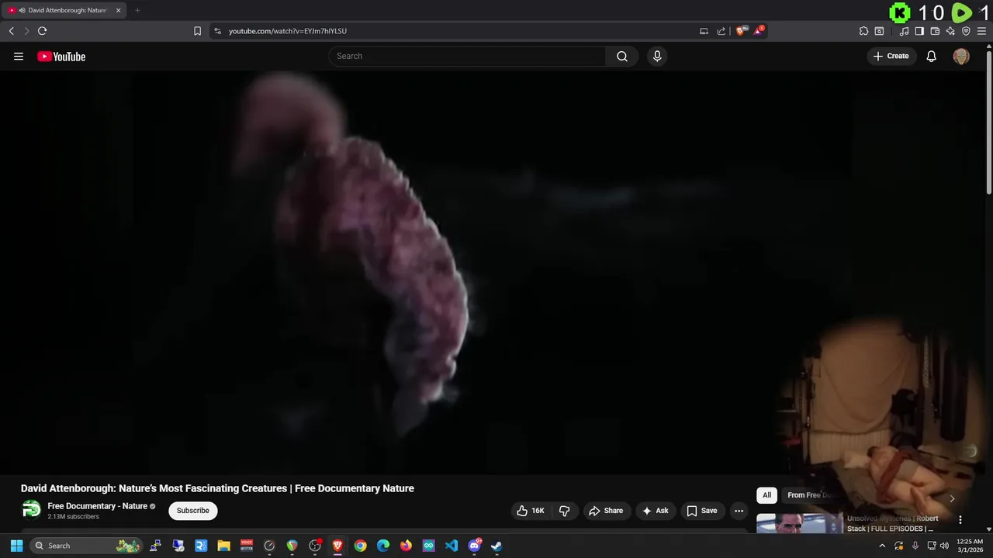Click the search magnifier button
Image resolution: width=993 pixels, height=558 pixels.
tap(622, 56)
